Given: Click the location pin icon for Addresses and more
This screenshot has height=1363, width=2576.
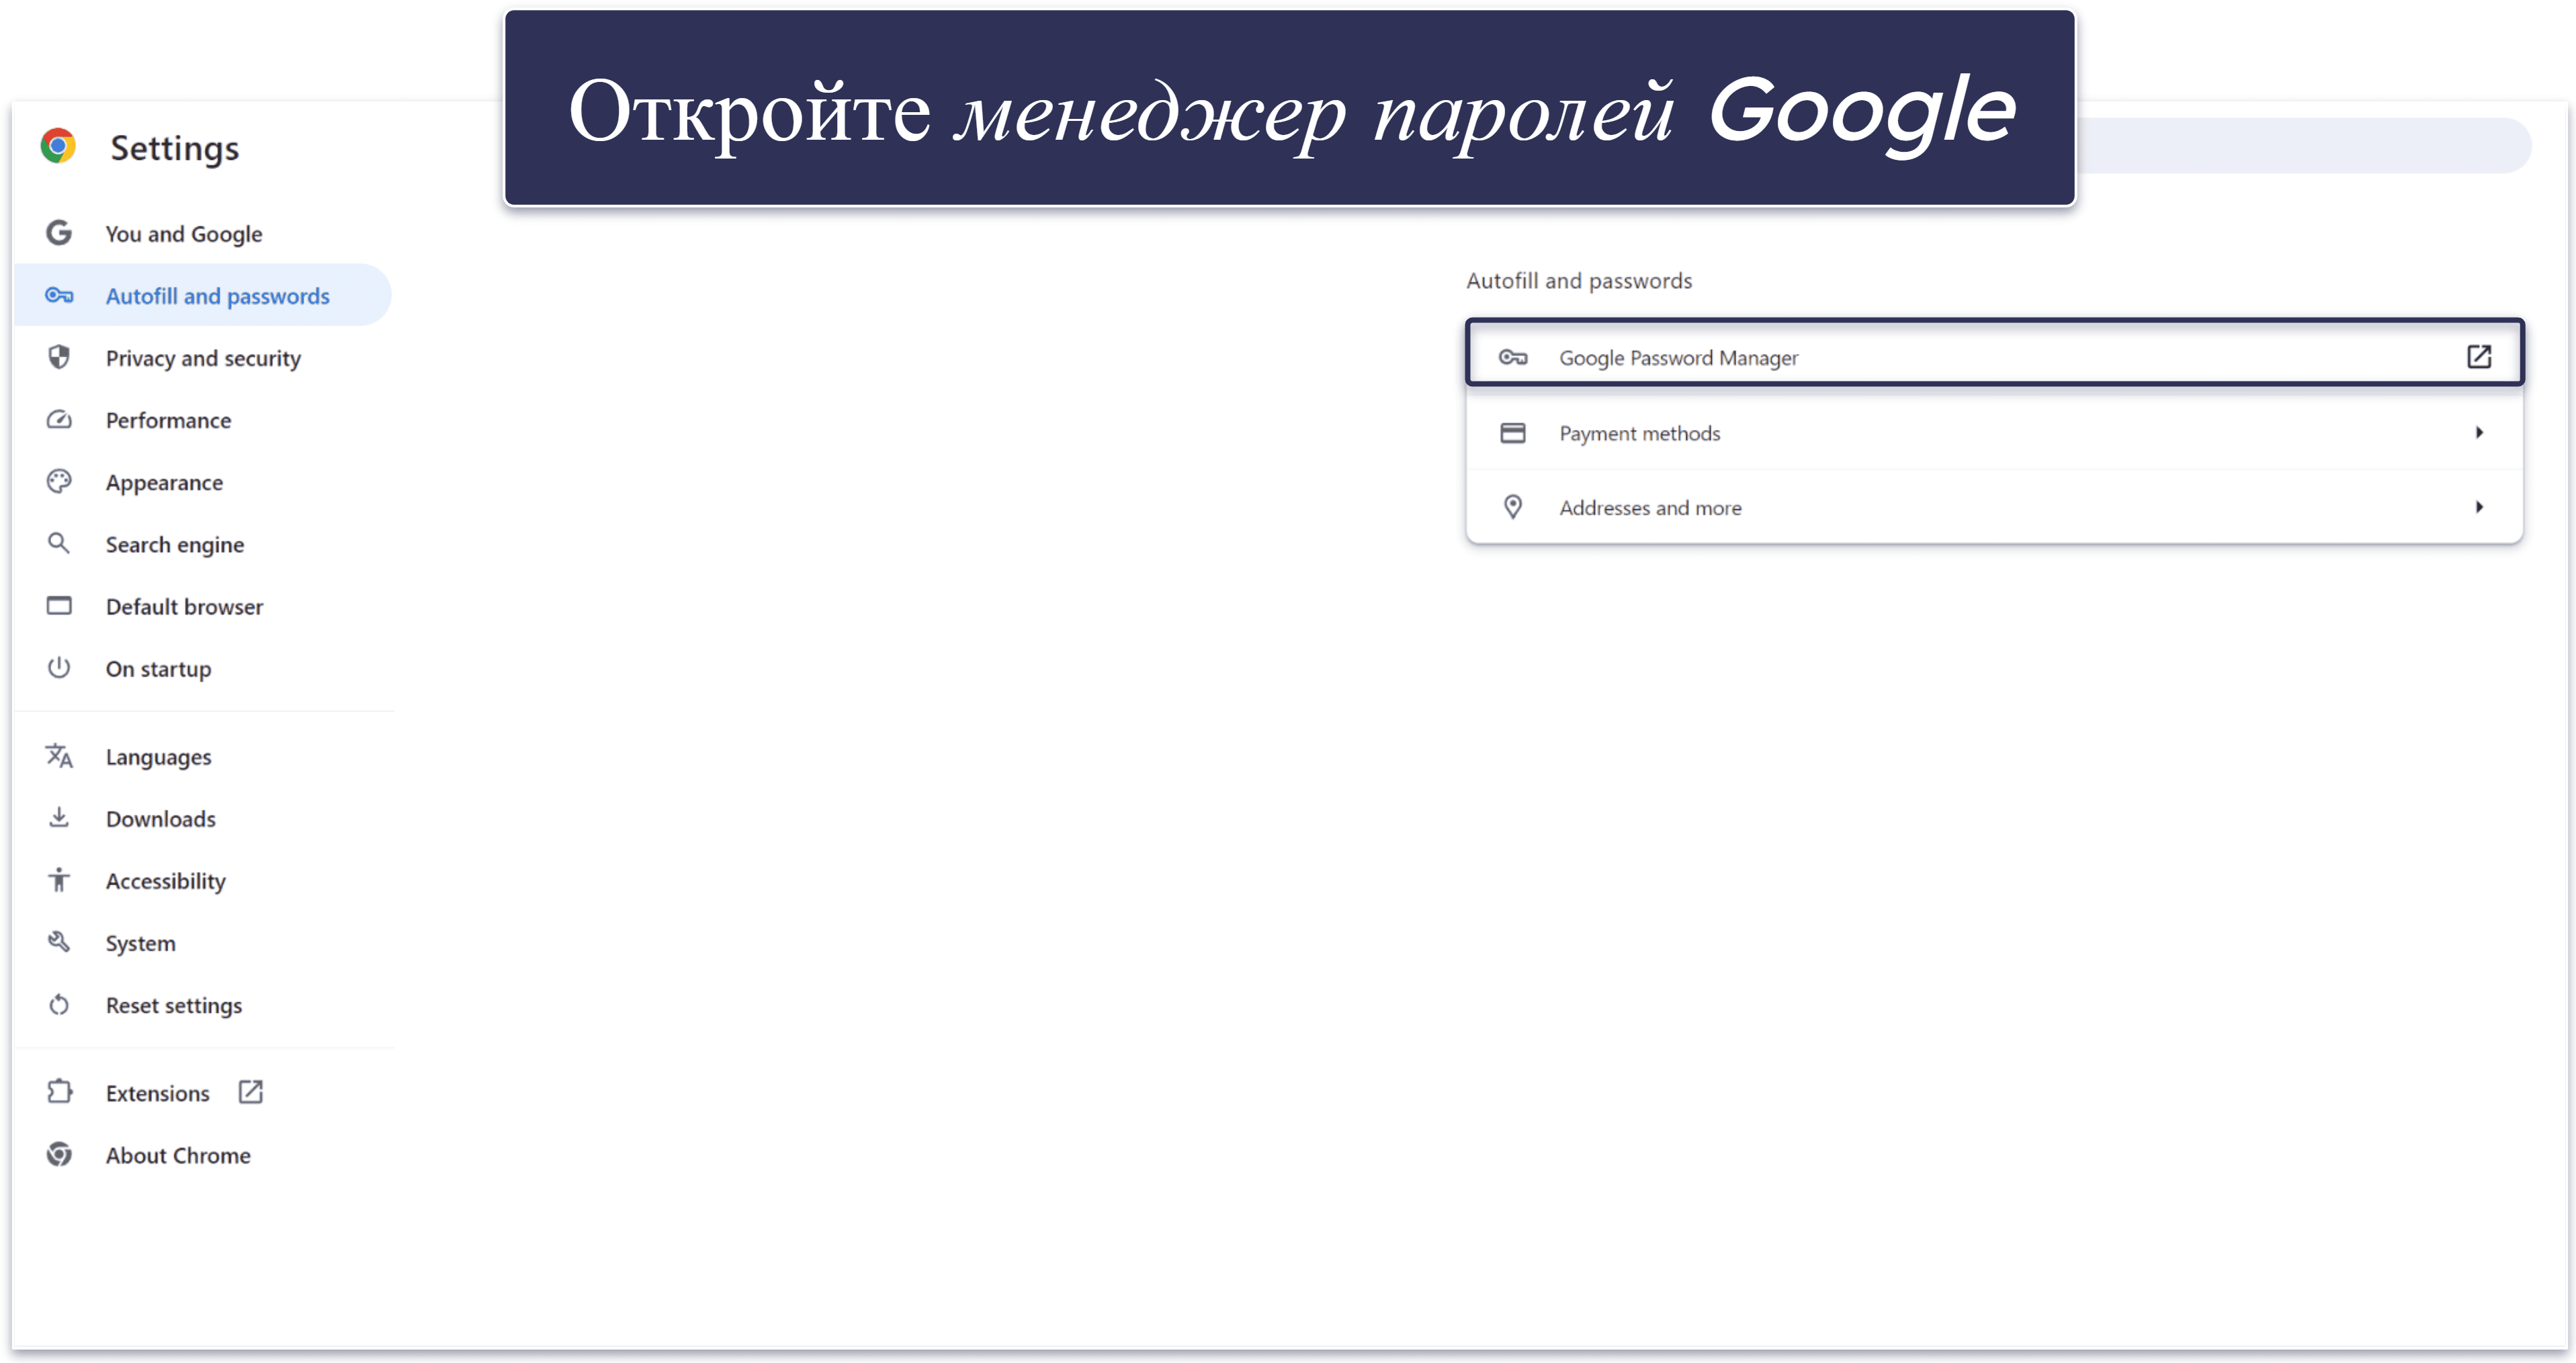Looking at the screenshot, I should tap(1512, 507).
